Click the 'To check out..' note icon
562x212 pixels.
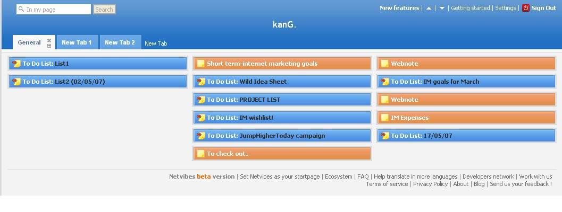pos(200,154)
